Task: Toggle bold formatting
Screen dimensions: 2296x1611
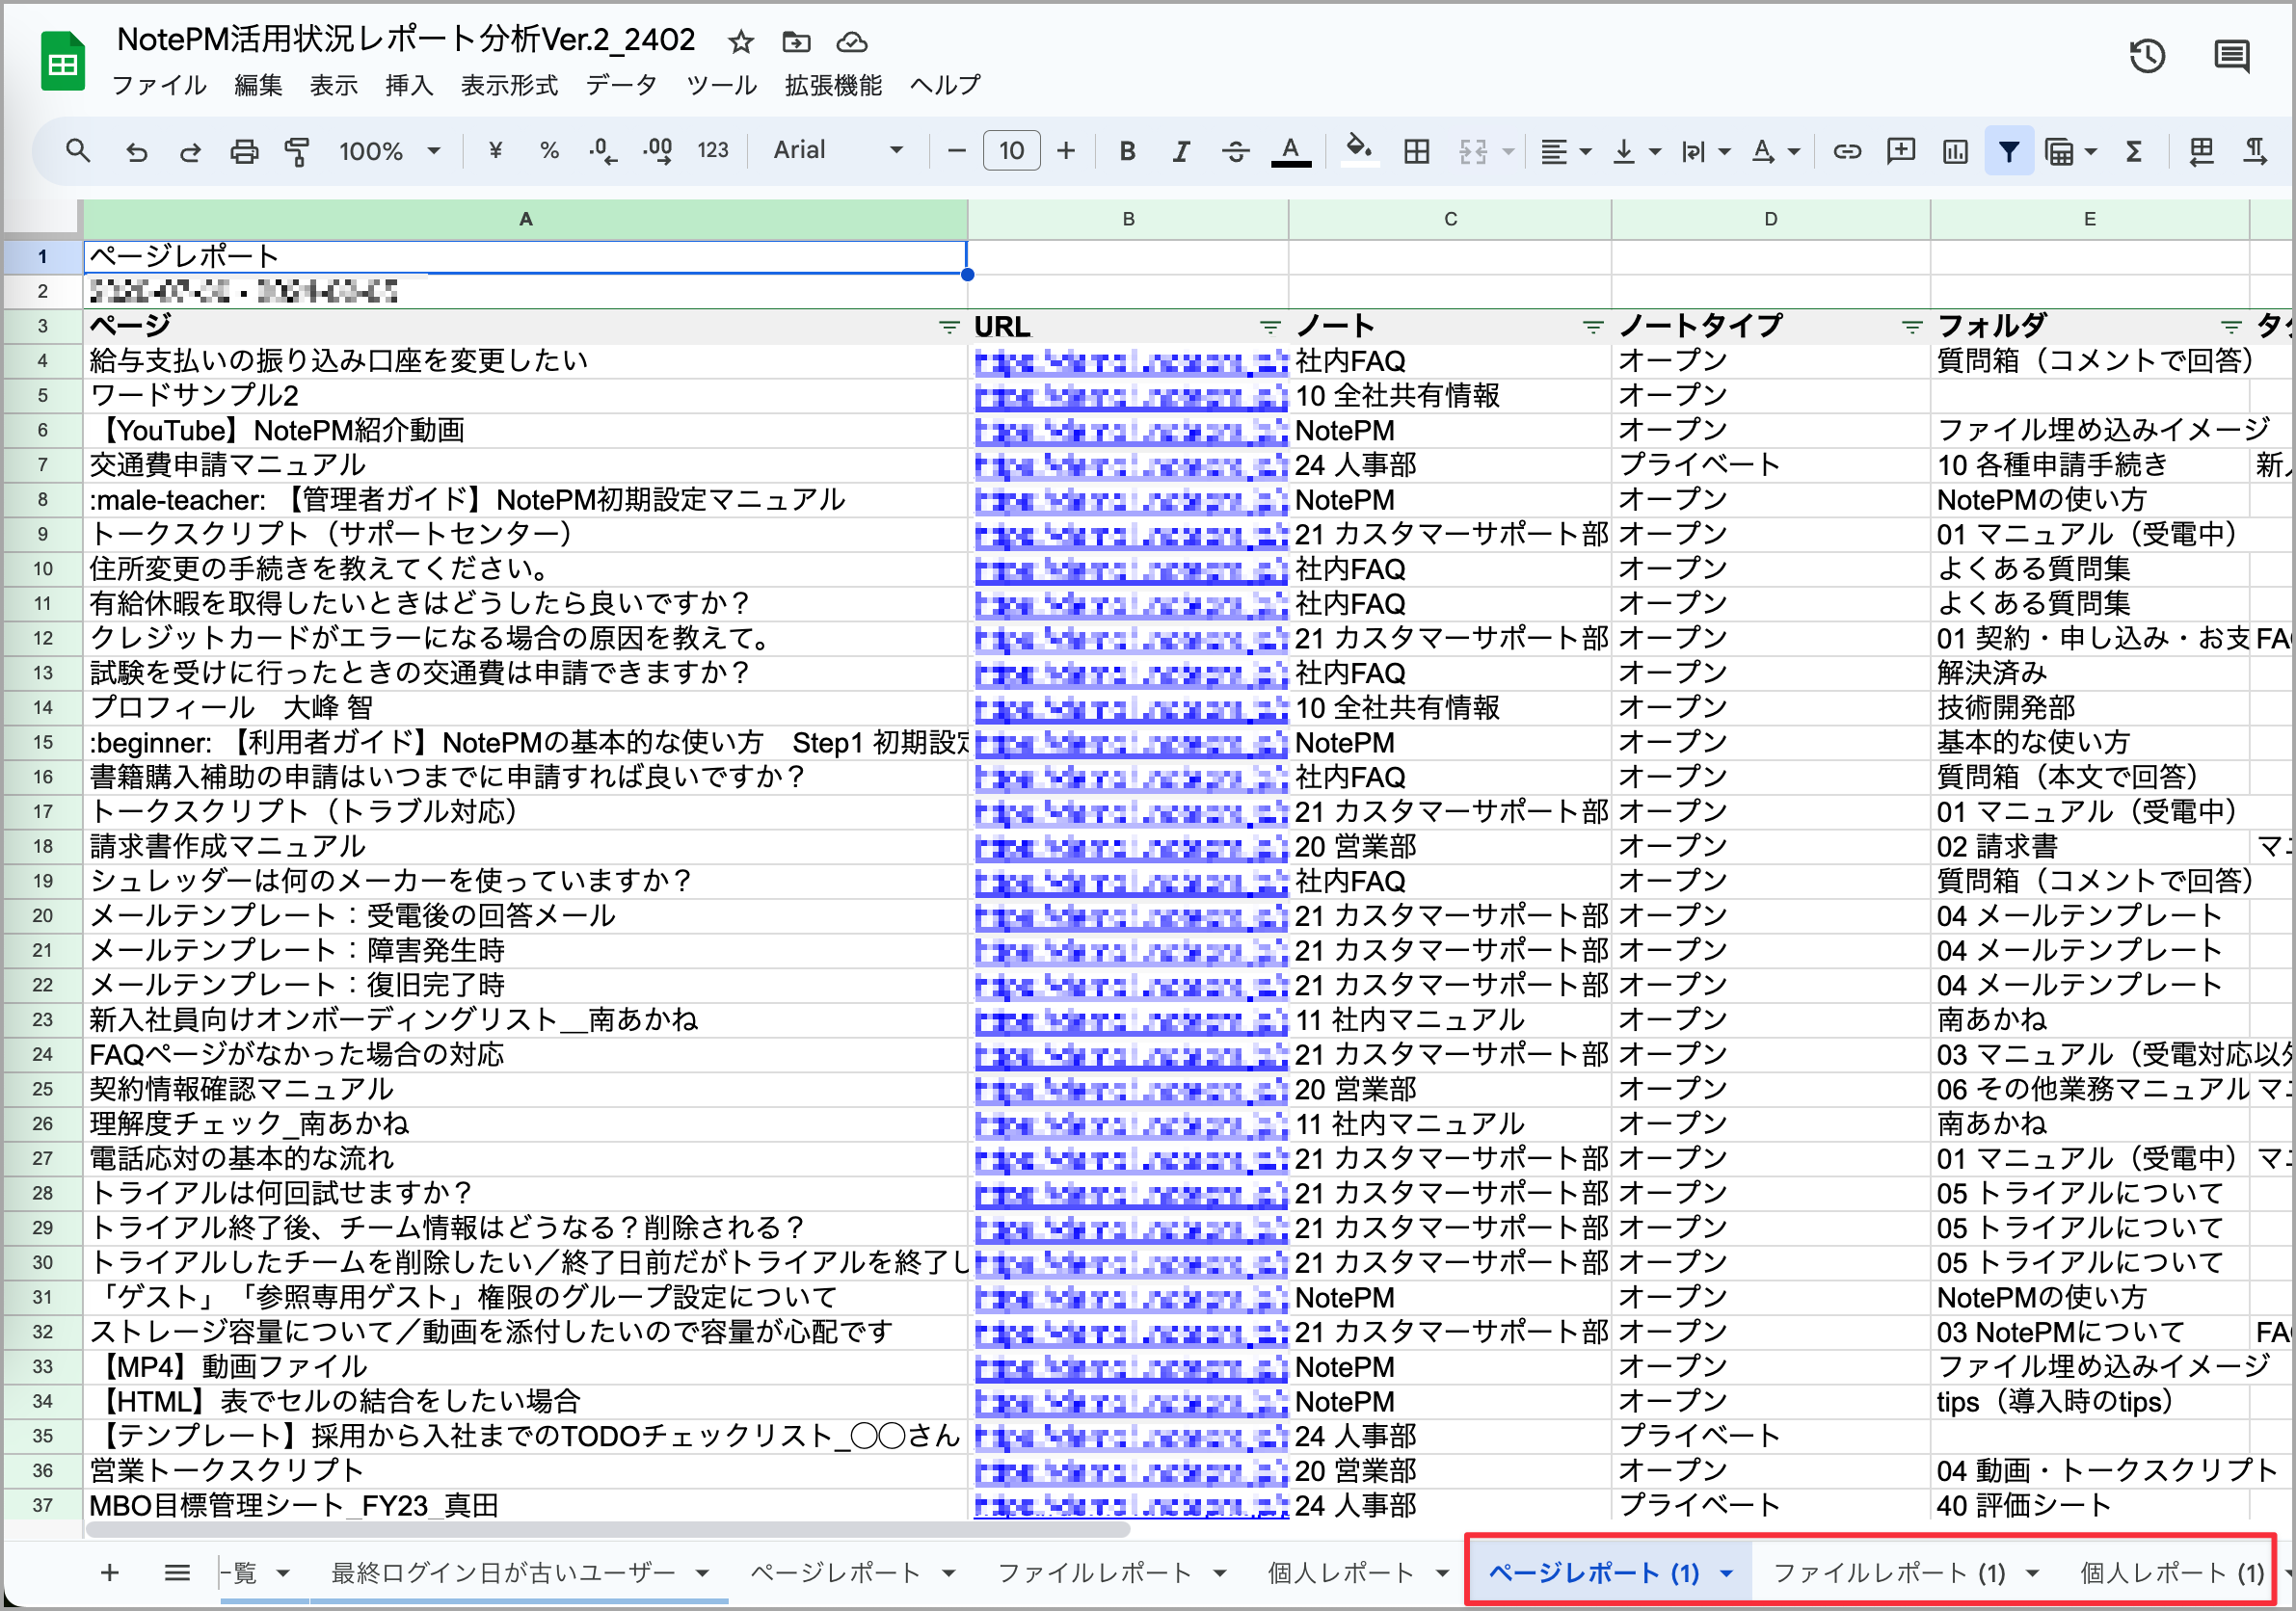Action: (1127, 151)
